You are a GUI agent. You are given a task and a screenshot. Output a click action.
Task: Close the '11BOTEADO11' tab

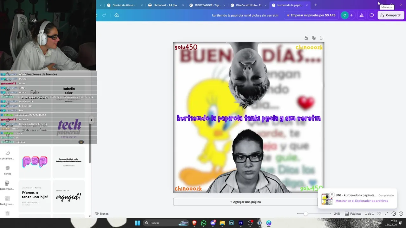point(224,5)
